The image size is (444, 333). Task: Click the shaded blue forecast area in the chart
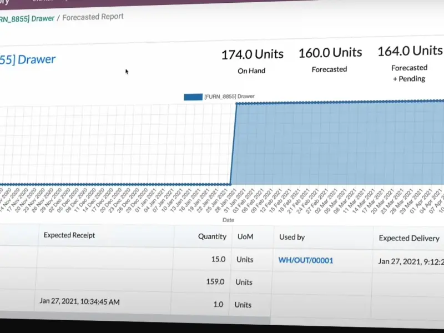(x=333, y=144)
